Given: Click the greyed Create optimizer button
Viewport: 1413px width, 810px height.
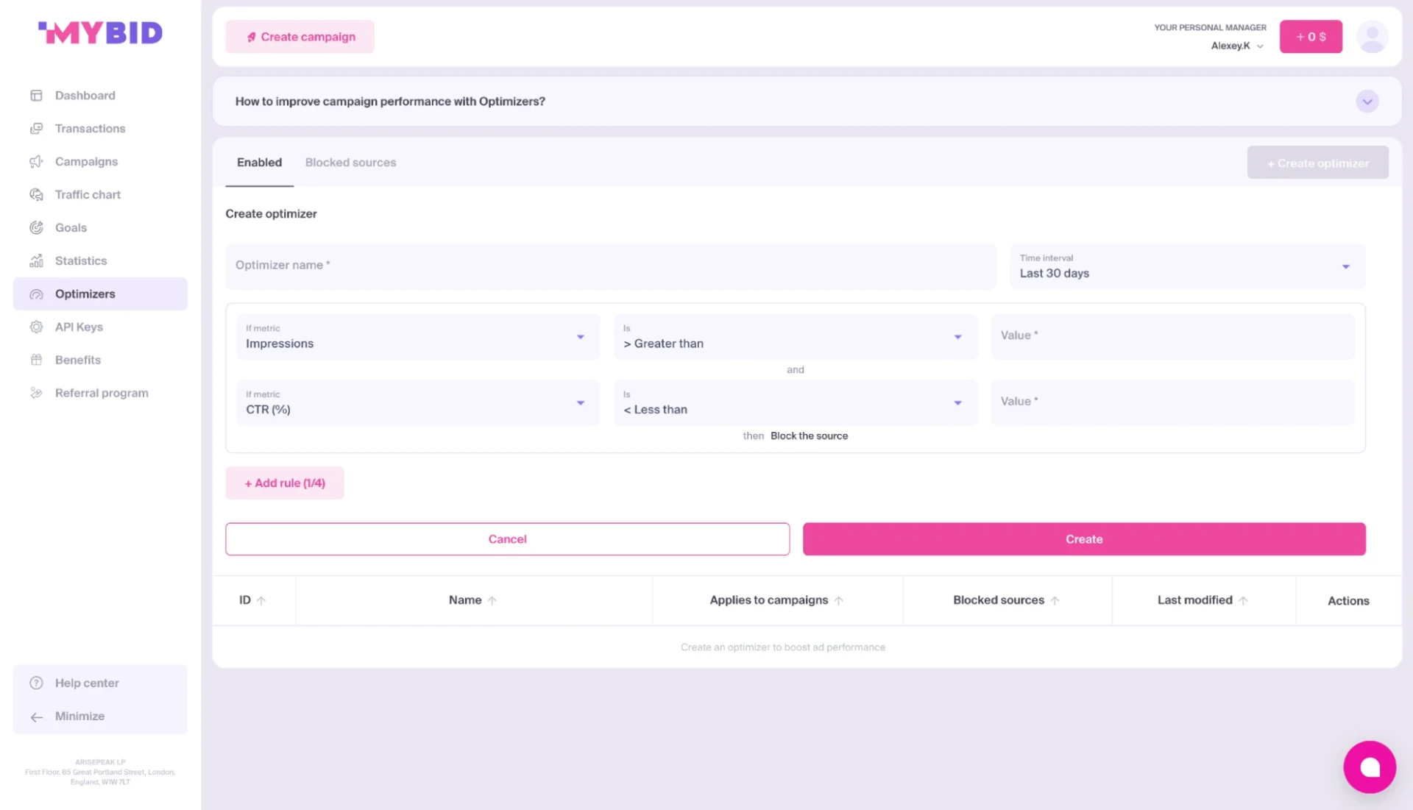Looking at the screenshot, I should (1317, 163).
